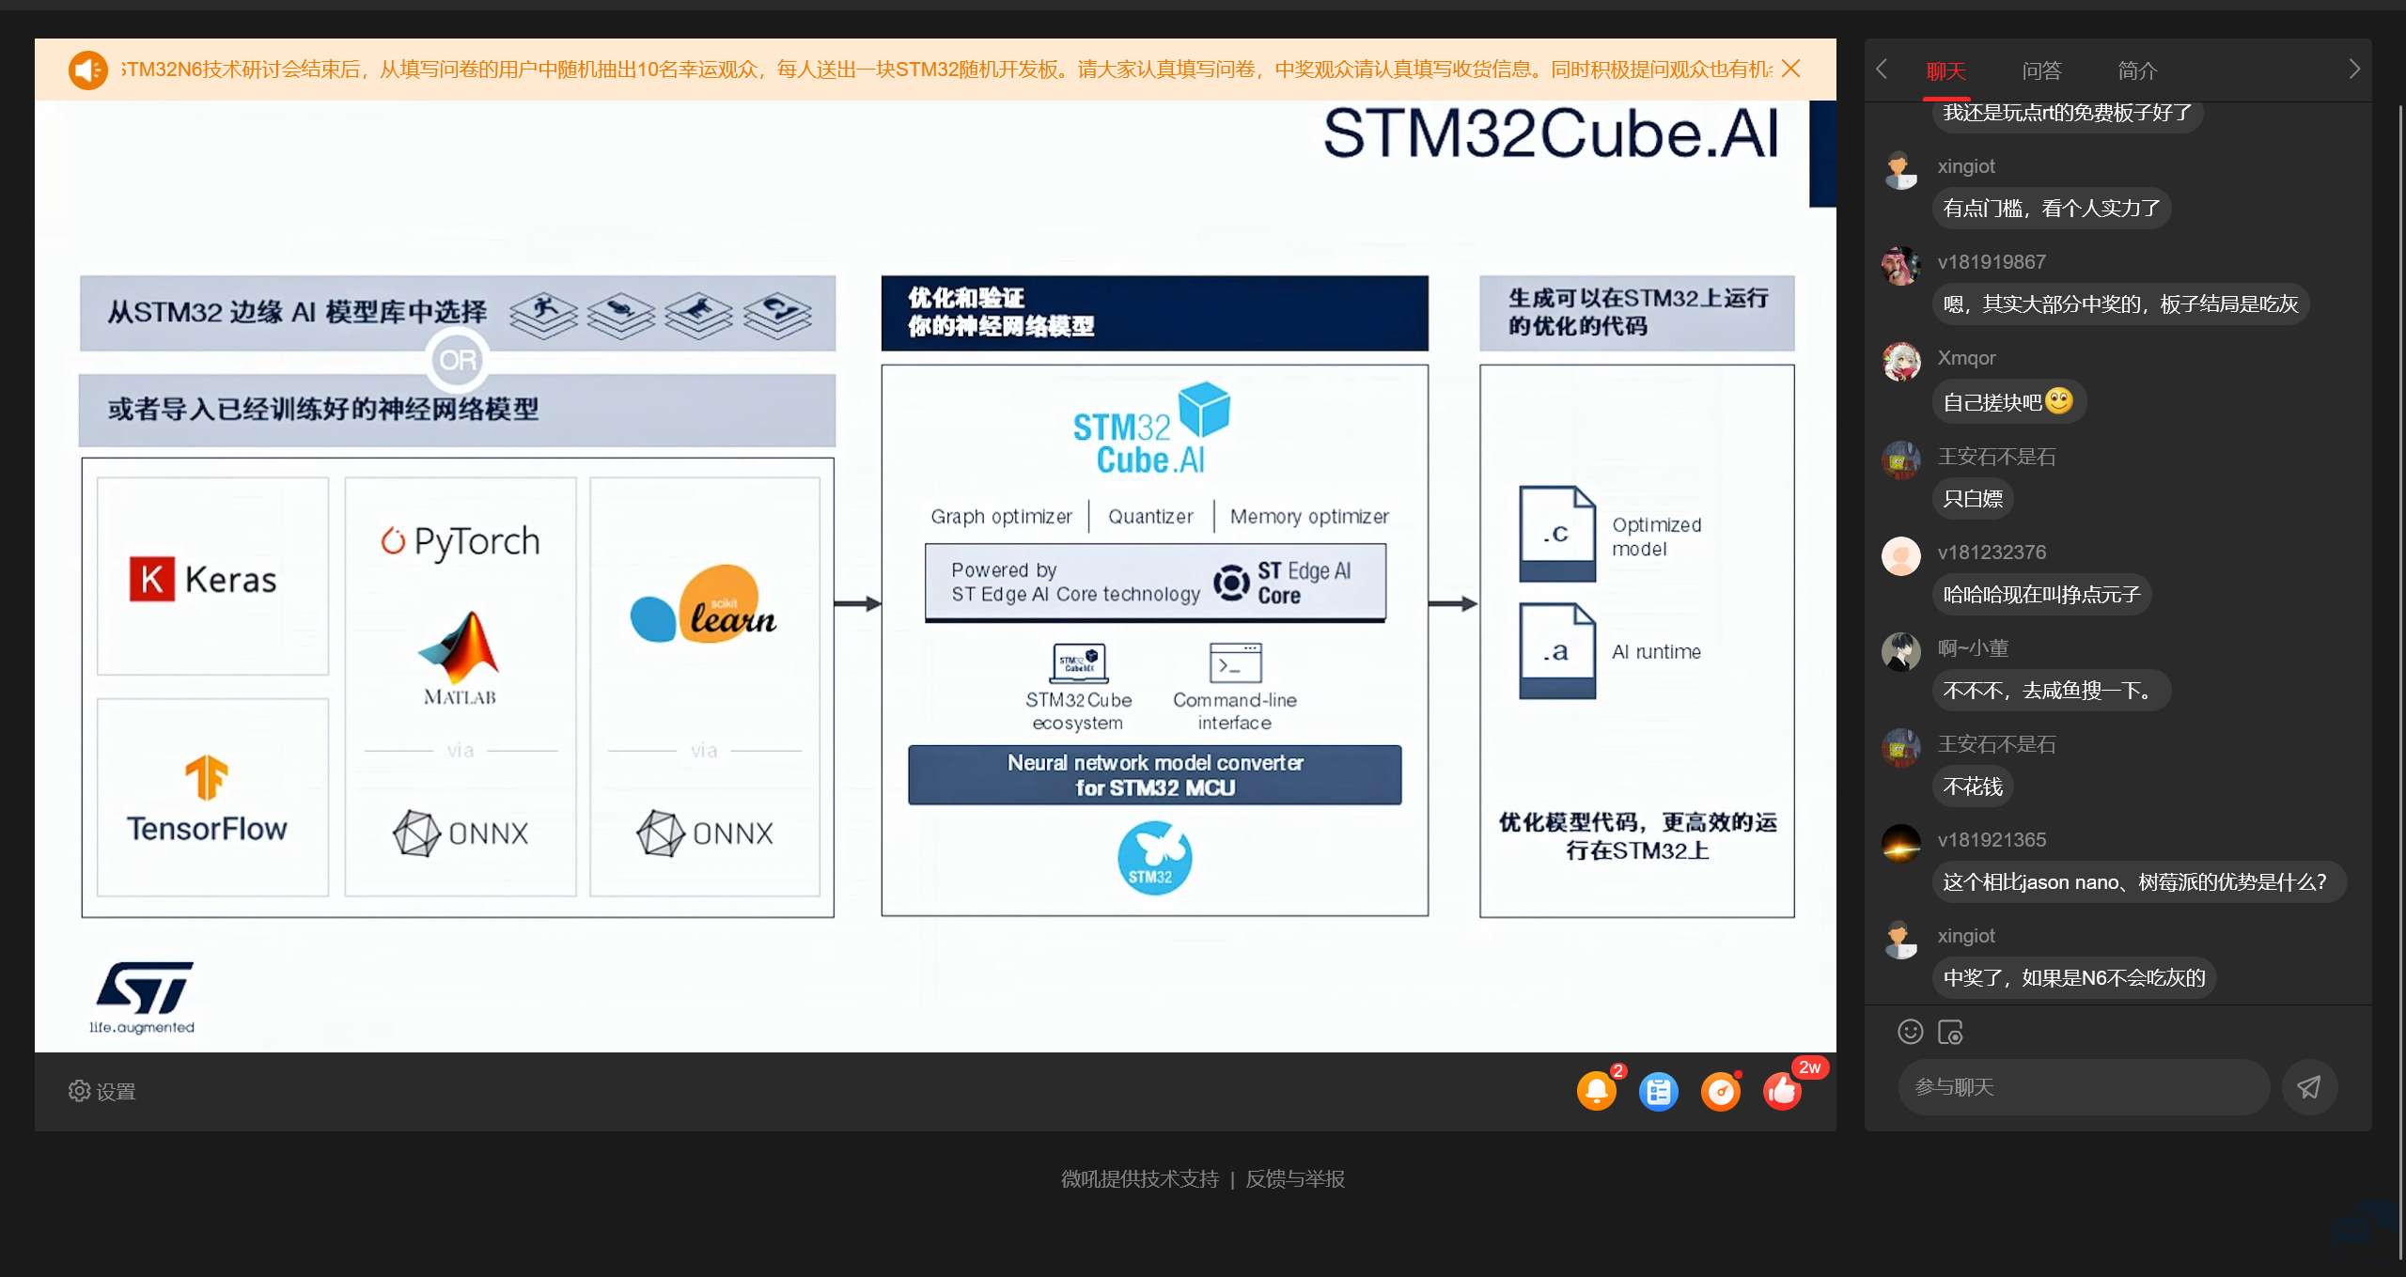
Task: Click PyTorch logo in the slide
Action: pos(461,542)
